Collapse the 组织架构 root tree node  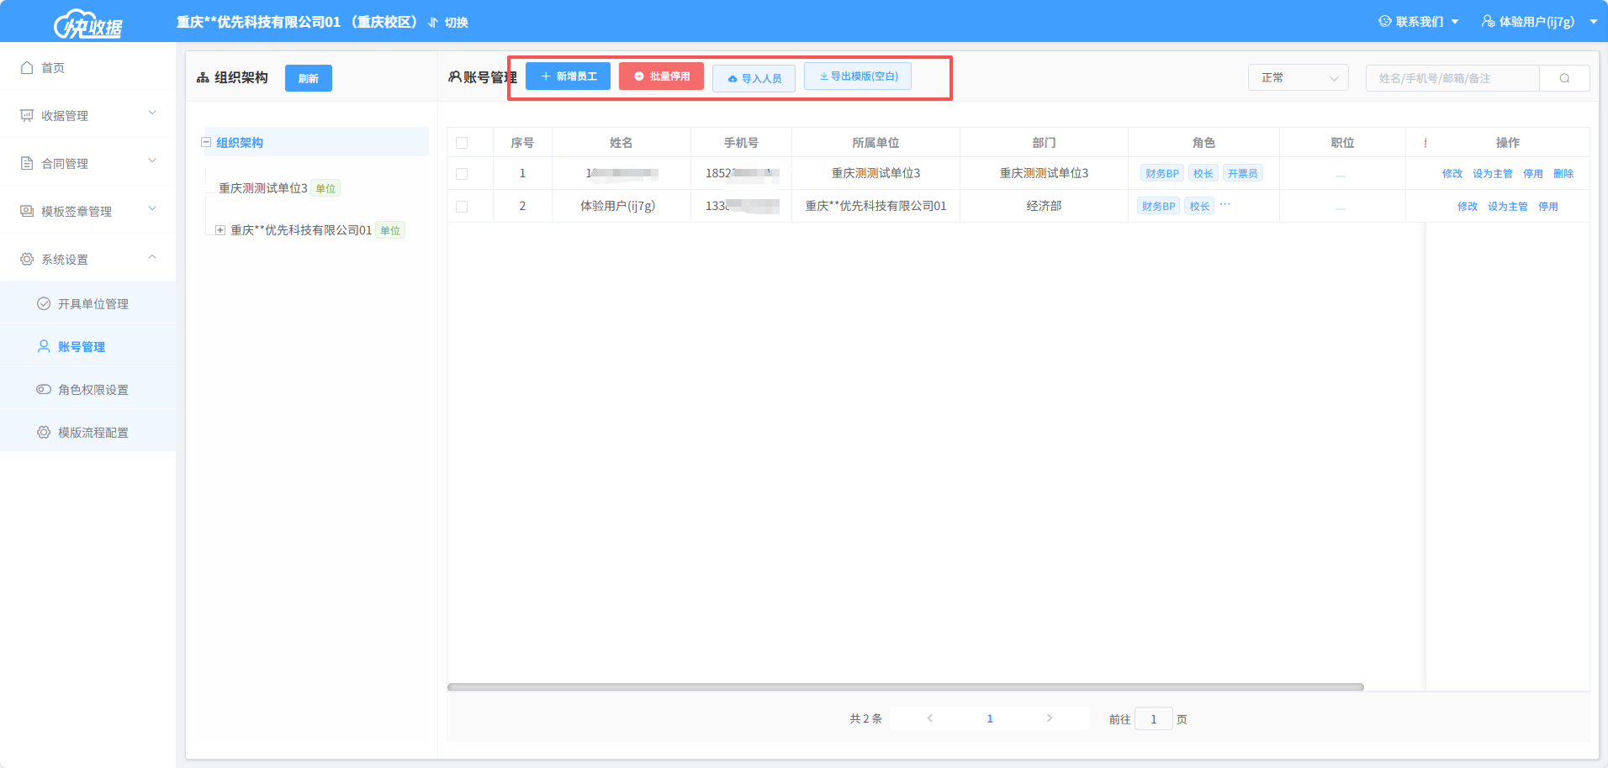tap(206, 143)
